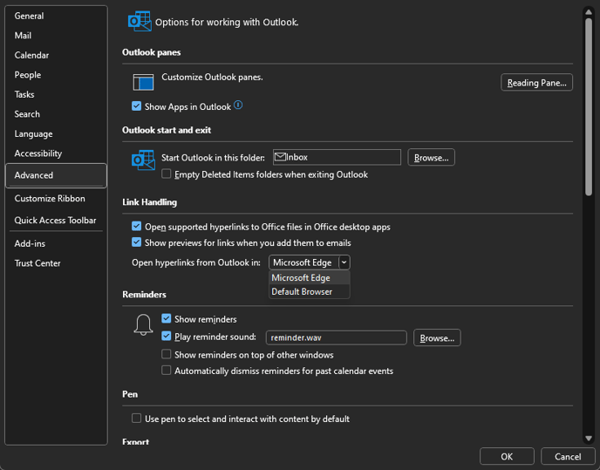Choose Microsoft Edge from dropdown list
This screenshot has height=470, width=600.
[x=310, y=277]
